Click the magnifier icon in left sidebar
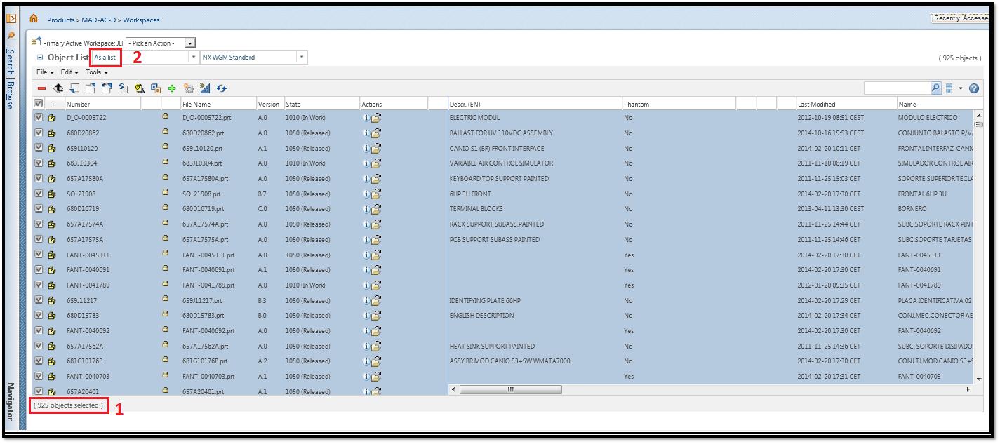The image size is (1000, 444). point(11,35)
